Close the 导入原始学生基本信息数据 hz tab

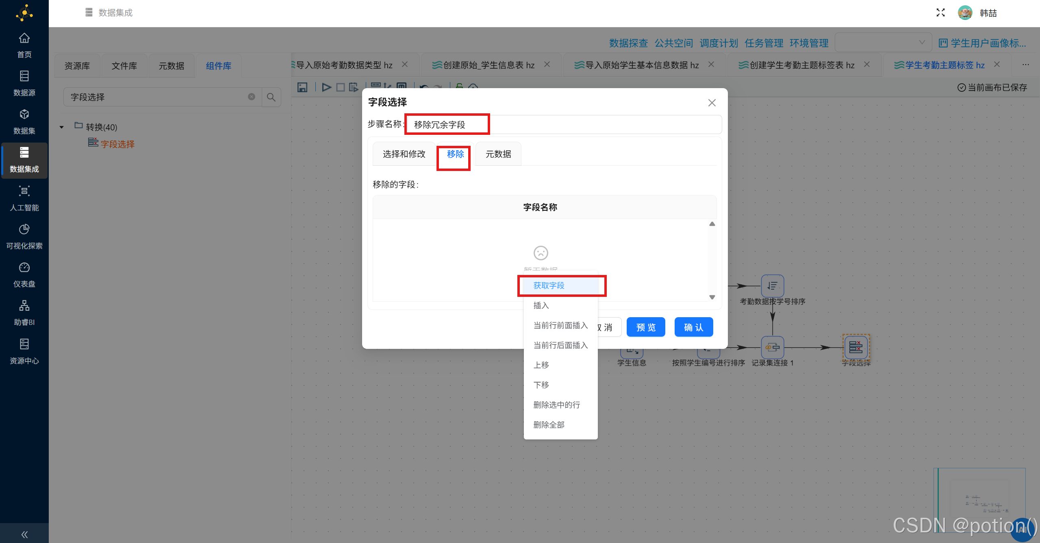[711, 64]
